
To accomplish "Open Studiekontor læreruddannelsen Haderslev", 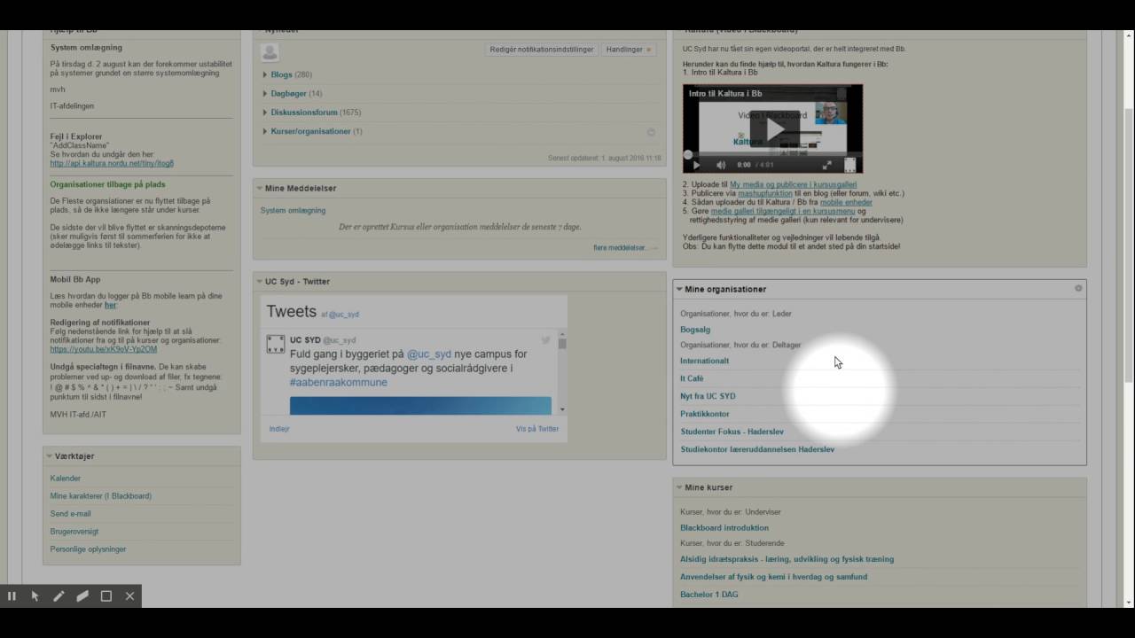I will tap(757, 449).
